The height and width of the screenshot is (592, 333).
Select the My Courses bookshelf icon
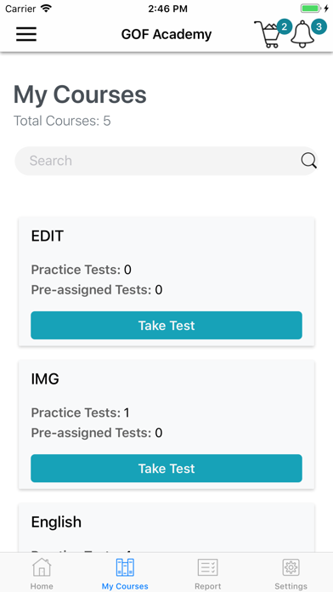pyautogui.click(x=125, y=567)
